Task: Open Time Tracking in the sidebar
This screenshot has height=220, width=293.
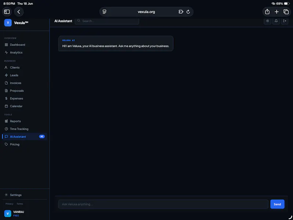Action: [x=25, y=129]
